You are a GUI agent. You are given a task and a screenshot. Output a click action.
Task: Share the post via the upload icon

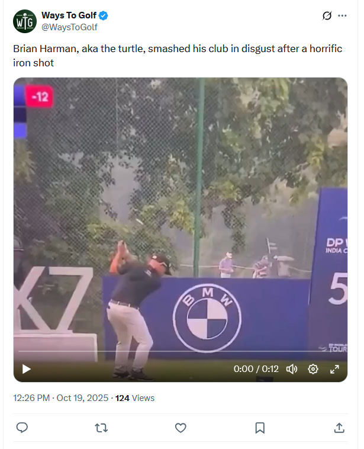coord(339,428)
